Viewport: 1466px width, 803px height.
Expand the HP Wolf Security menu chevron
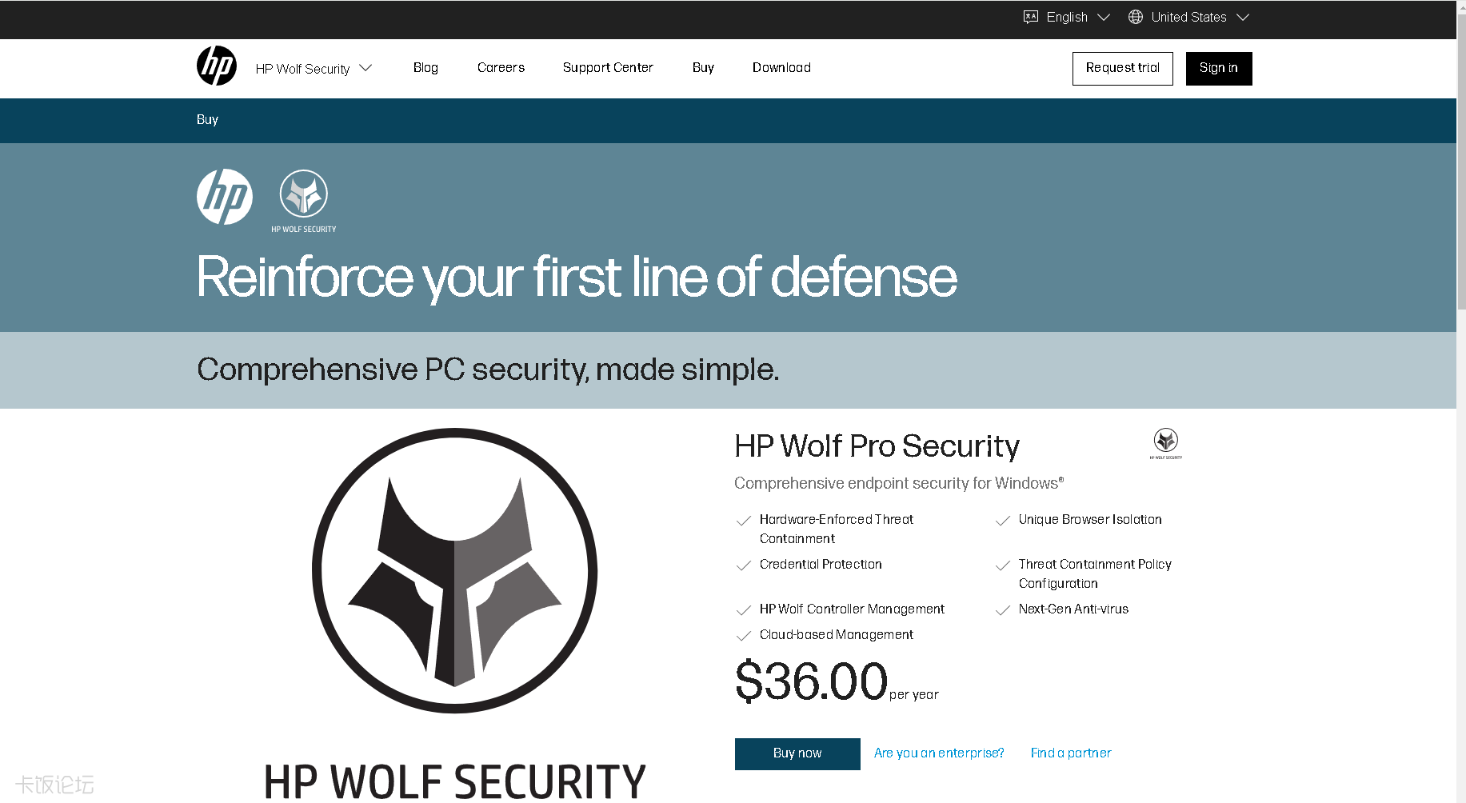pos(366,68)
